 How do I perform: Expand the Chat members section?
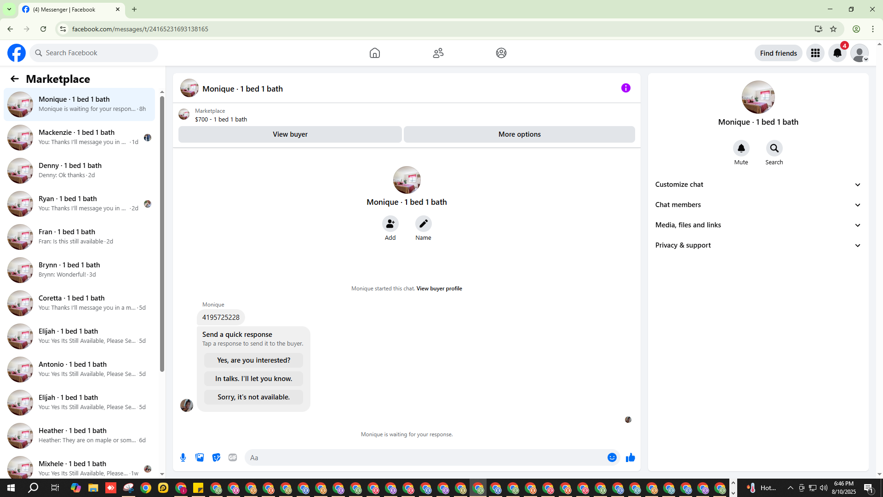758,205
